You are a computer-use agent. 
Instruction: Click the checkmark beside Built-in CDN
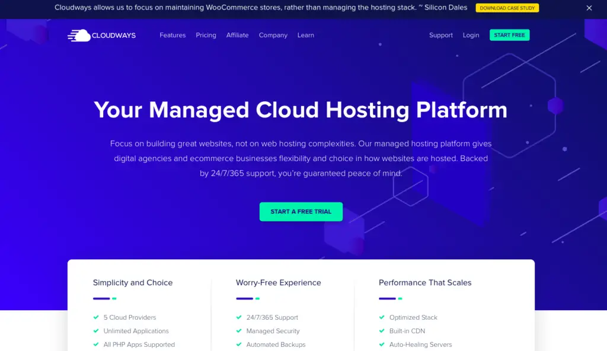(x=382, y=331)
